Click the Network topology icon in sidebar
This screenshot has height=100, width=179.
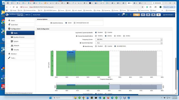tap(12, 45)
